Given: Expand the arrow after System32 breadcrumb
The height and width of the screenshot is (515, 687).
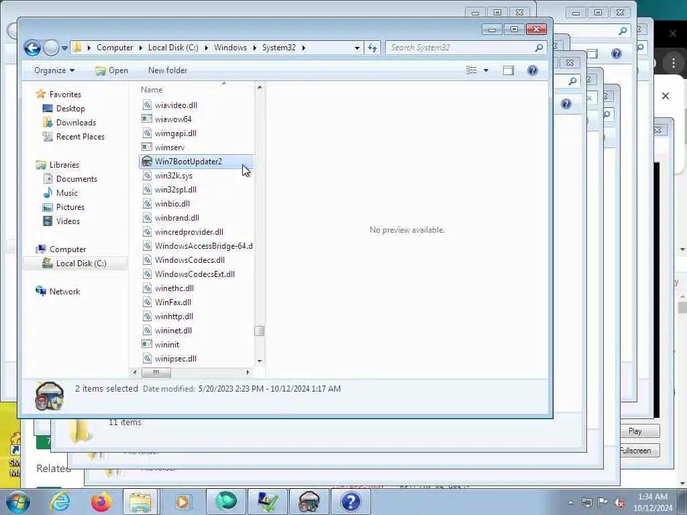Looking at the screenshot, I should [303, 48].
